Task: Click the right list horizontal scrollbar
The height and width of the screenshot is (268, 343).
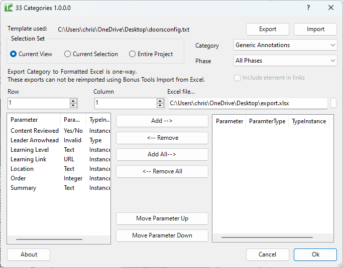Action: point(267,237)
